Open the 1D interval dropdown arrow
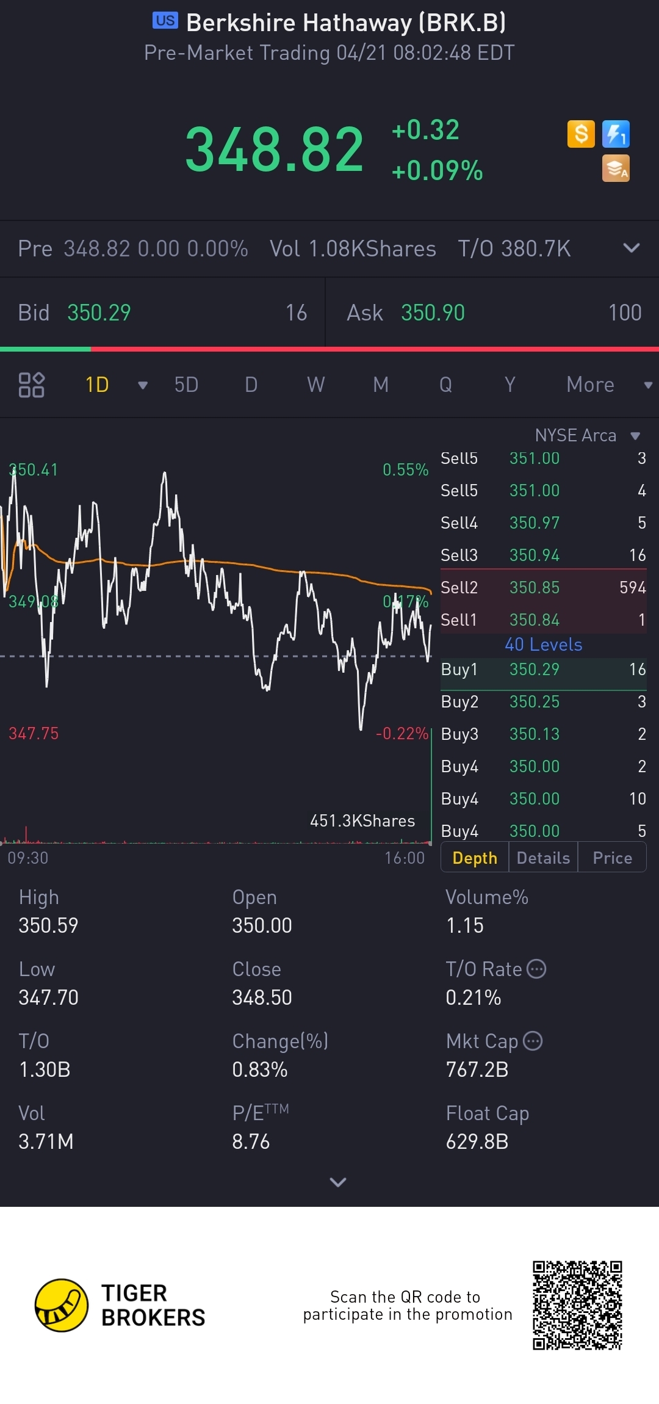 [143, 385]
